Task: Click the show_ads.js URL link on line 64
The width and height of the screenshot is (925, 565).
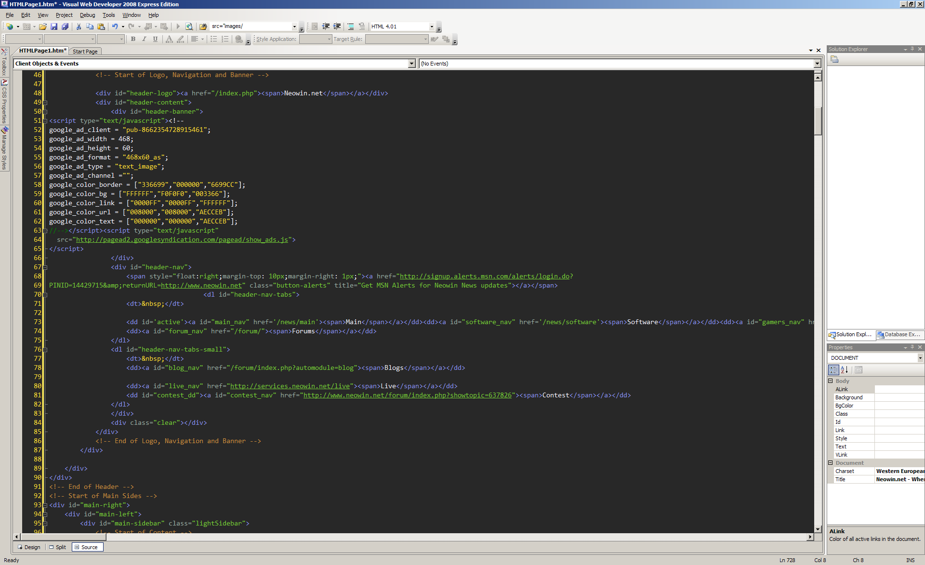Action: click(182, 240)
